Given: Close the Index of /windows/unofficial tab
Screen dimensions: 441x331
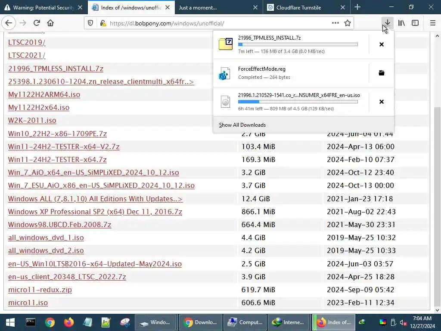Looking at the screenshot, I should (168, 7).
